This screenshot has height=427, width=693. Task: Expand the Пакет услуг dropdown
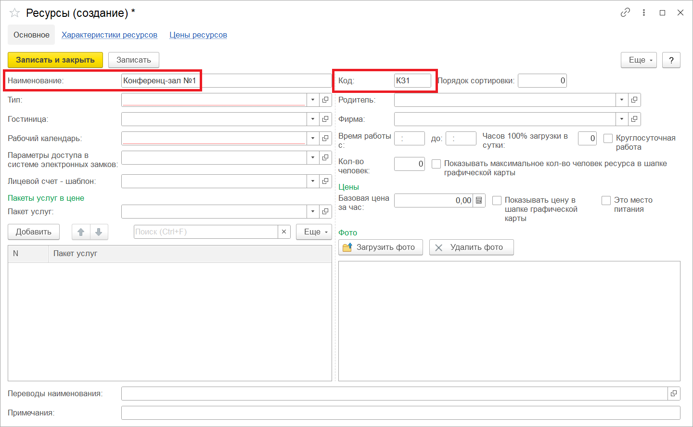coord(313,211)
